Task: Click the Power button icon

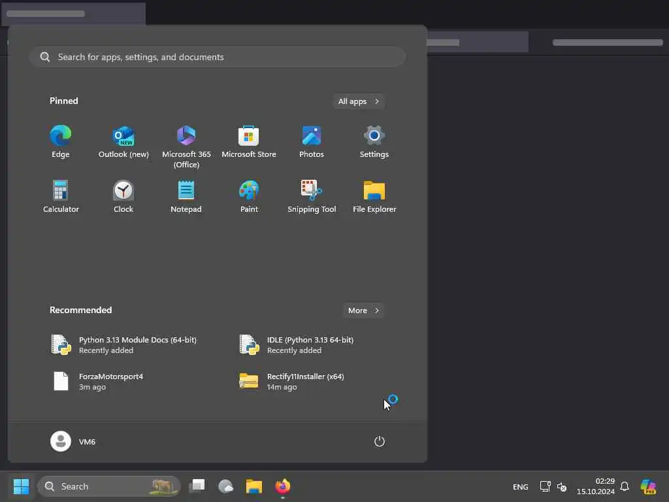Action: point(380,441)
